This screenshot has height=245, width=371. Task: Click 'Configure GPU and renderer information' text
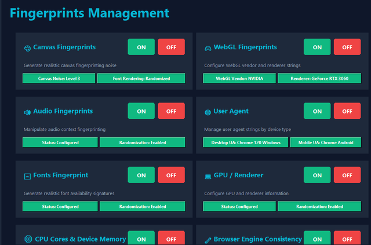click(x=246, y=193)
